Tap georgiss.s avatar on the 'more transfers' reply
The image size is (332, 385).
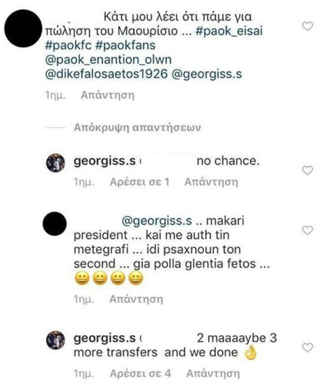coord(55,341)
